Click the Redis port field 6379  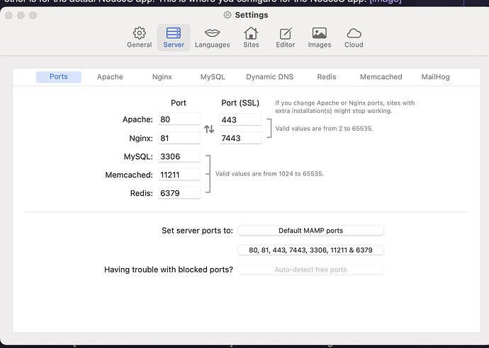179,193
